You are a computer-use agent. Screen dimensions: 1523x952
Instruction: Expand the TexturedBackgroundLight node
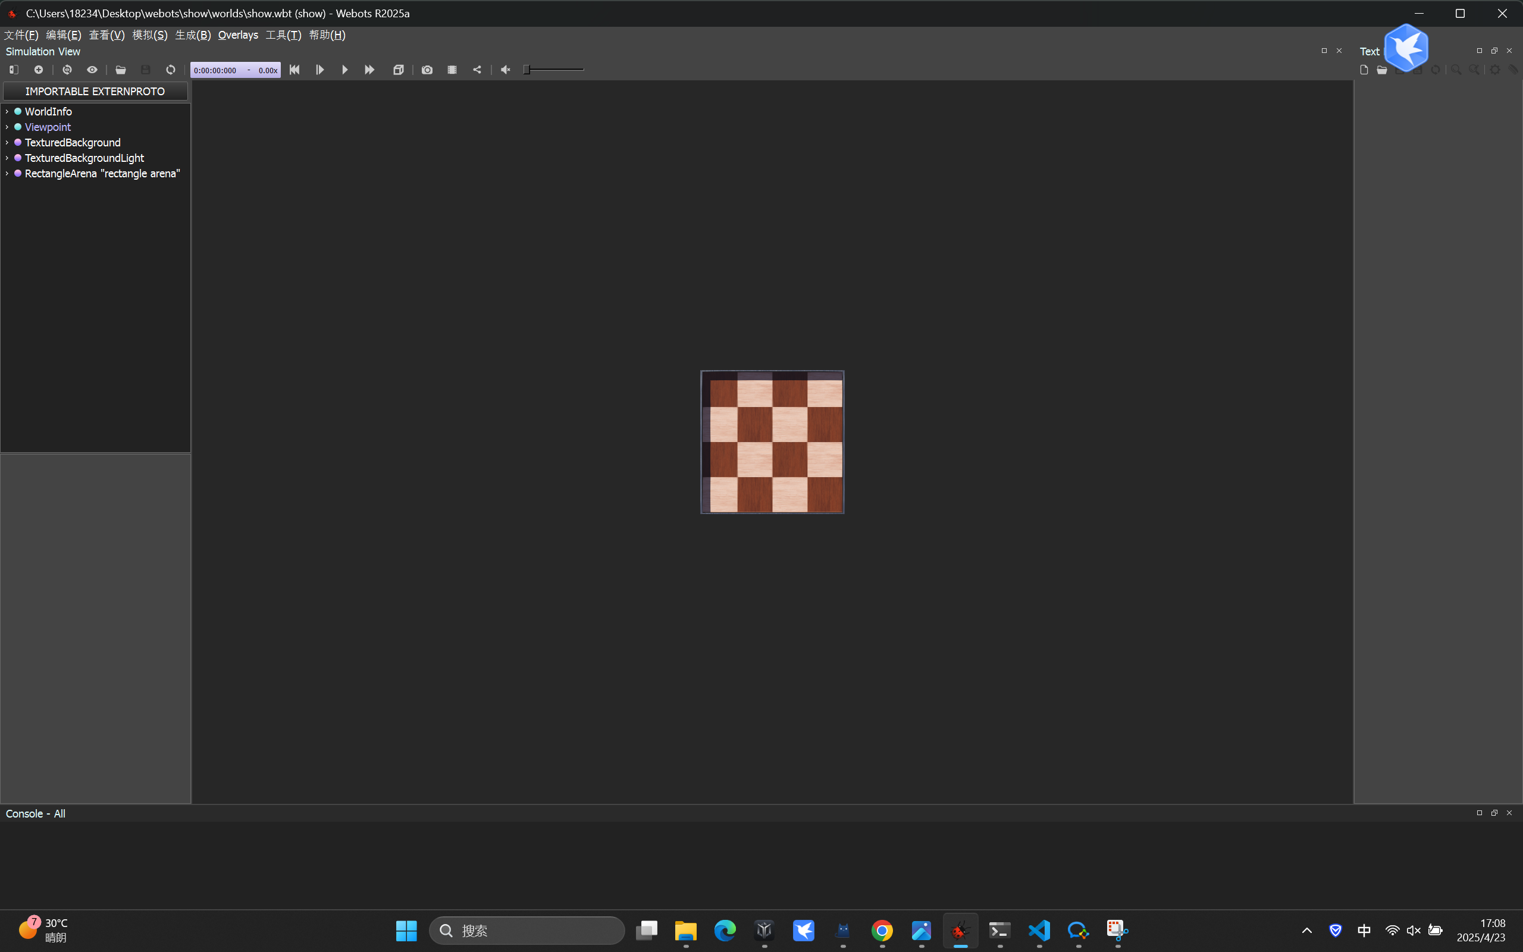click(7, 158)
